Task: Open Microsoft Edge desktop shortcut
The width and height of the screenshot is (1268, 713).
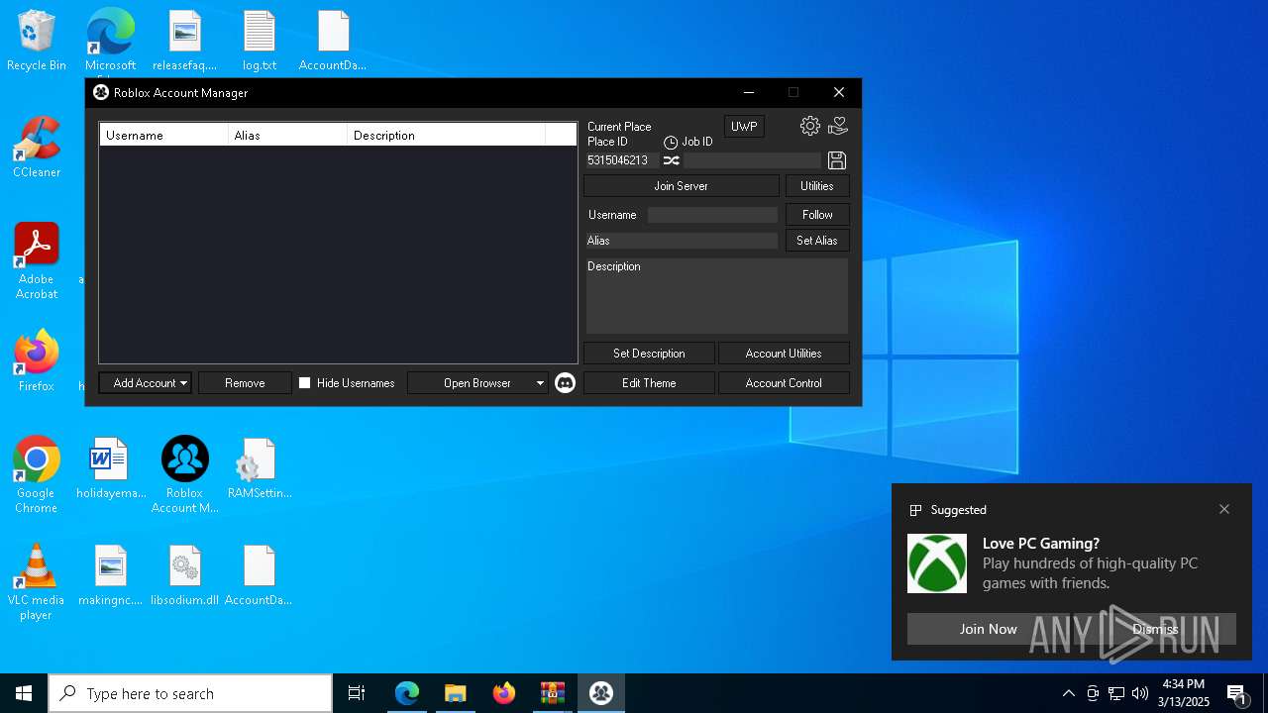Action: point(110,41)
